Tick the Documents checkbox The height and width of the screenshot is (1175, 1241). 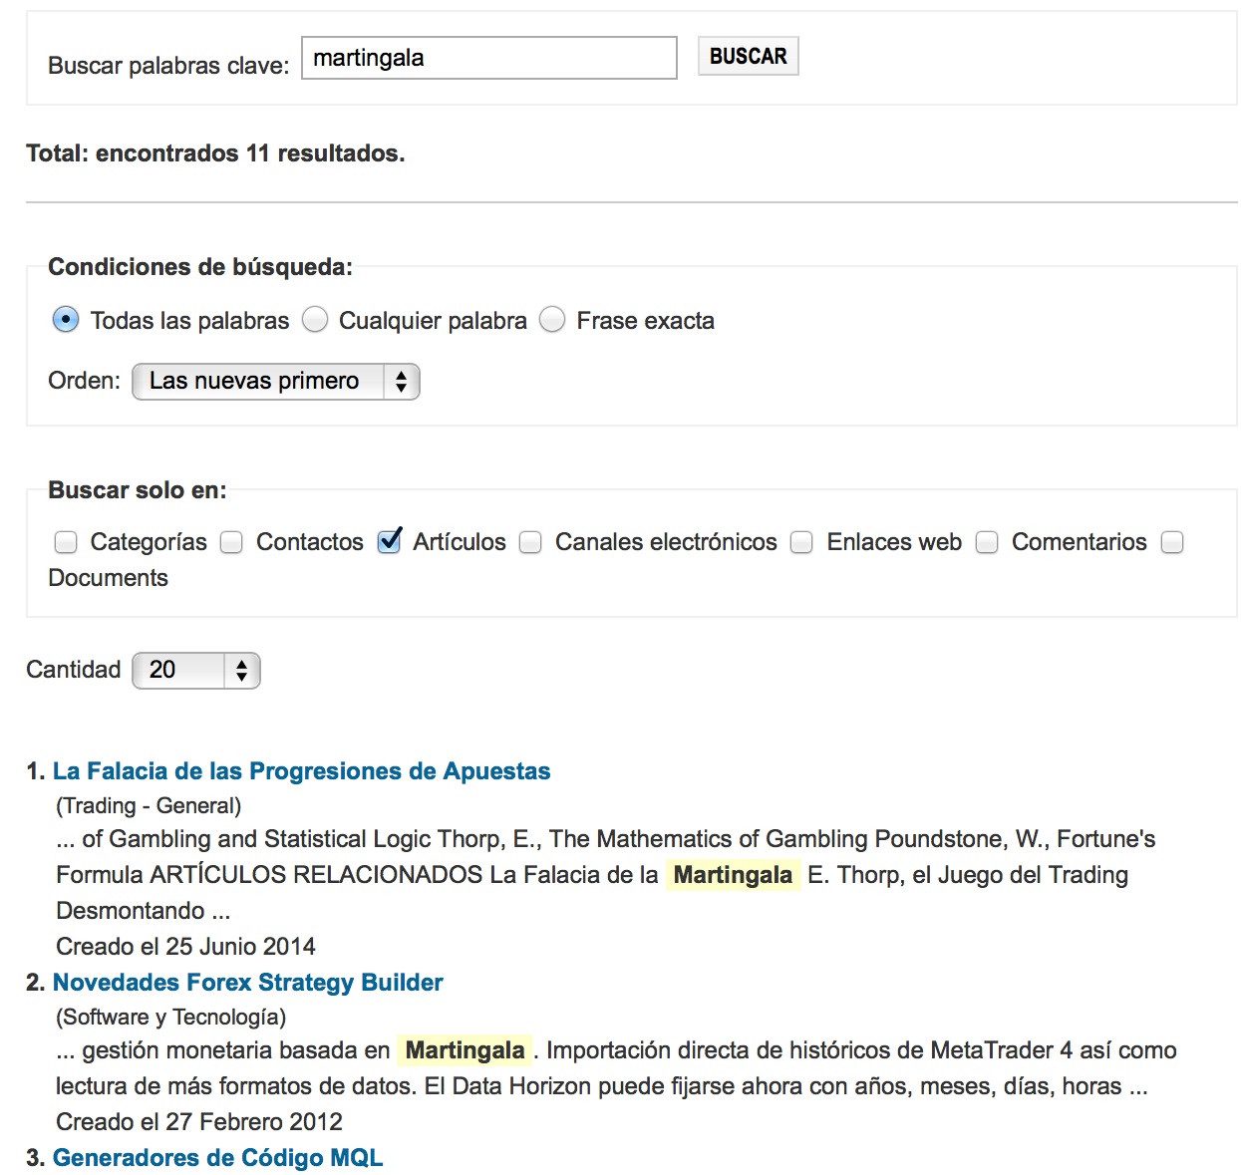(x=1172, y=542)
